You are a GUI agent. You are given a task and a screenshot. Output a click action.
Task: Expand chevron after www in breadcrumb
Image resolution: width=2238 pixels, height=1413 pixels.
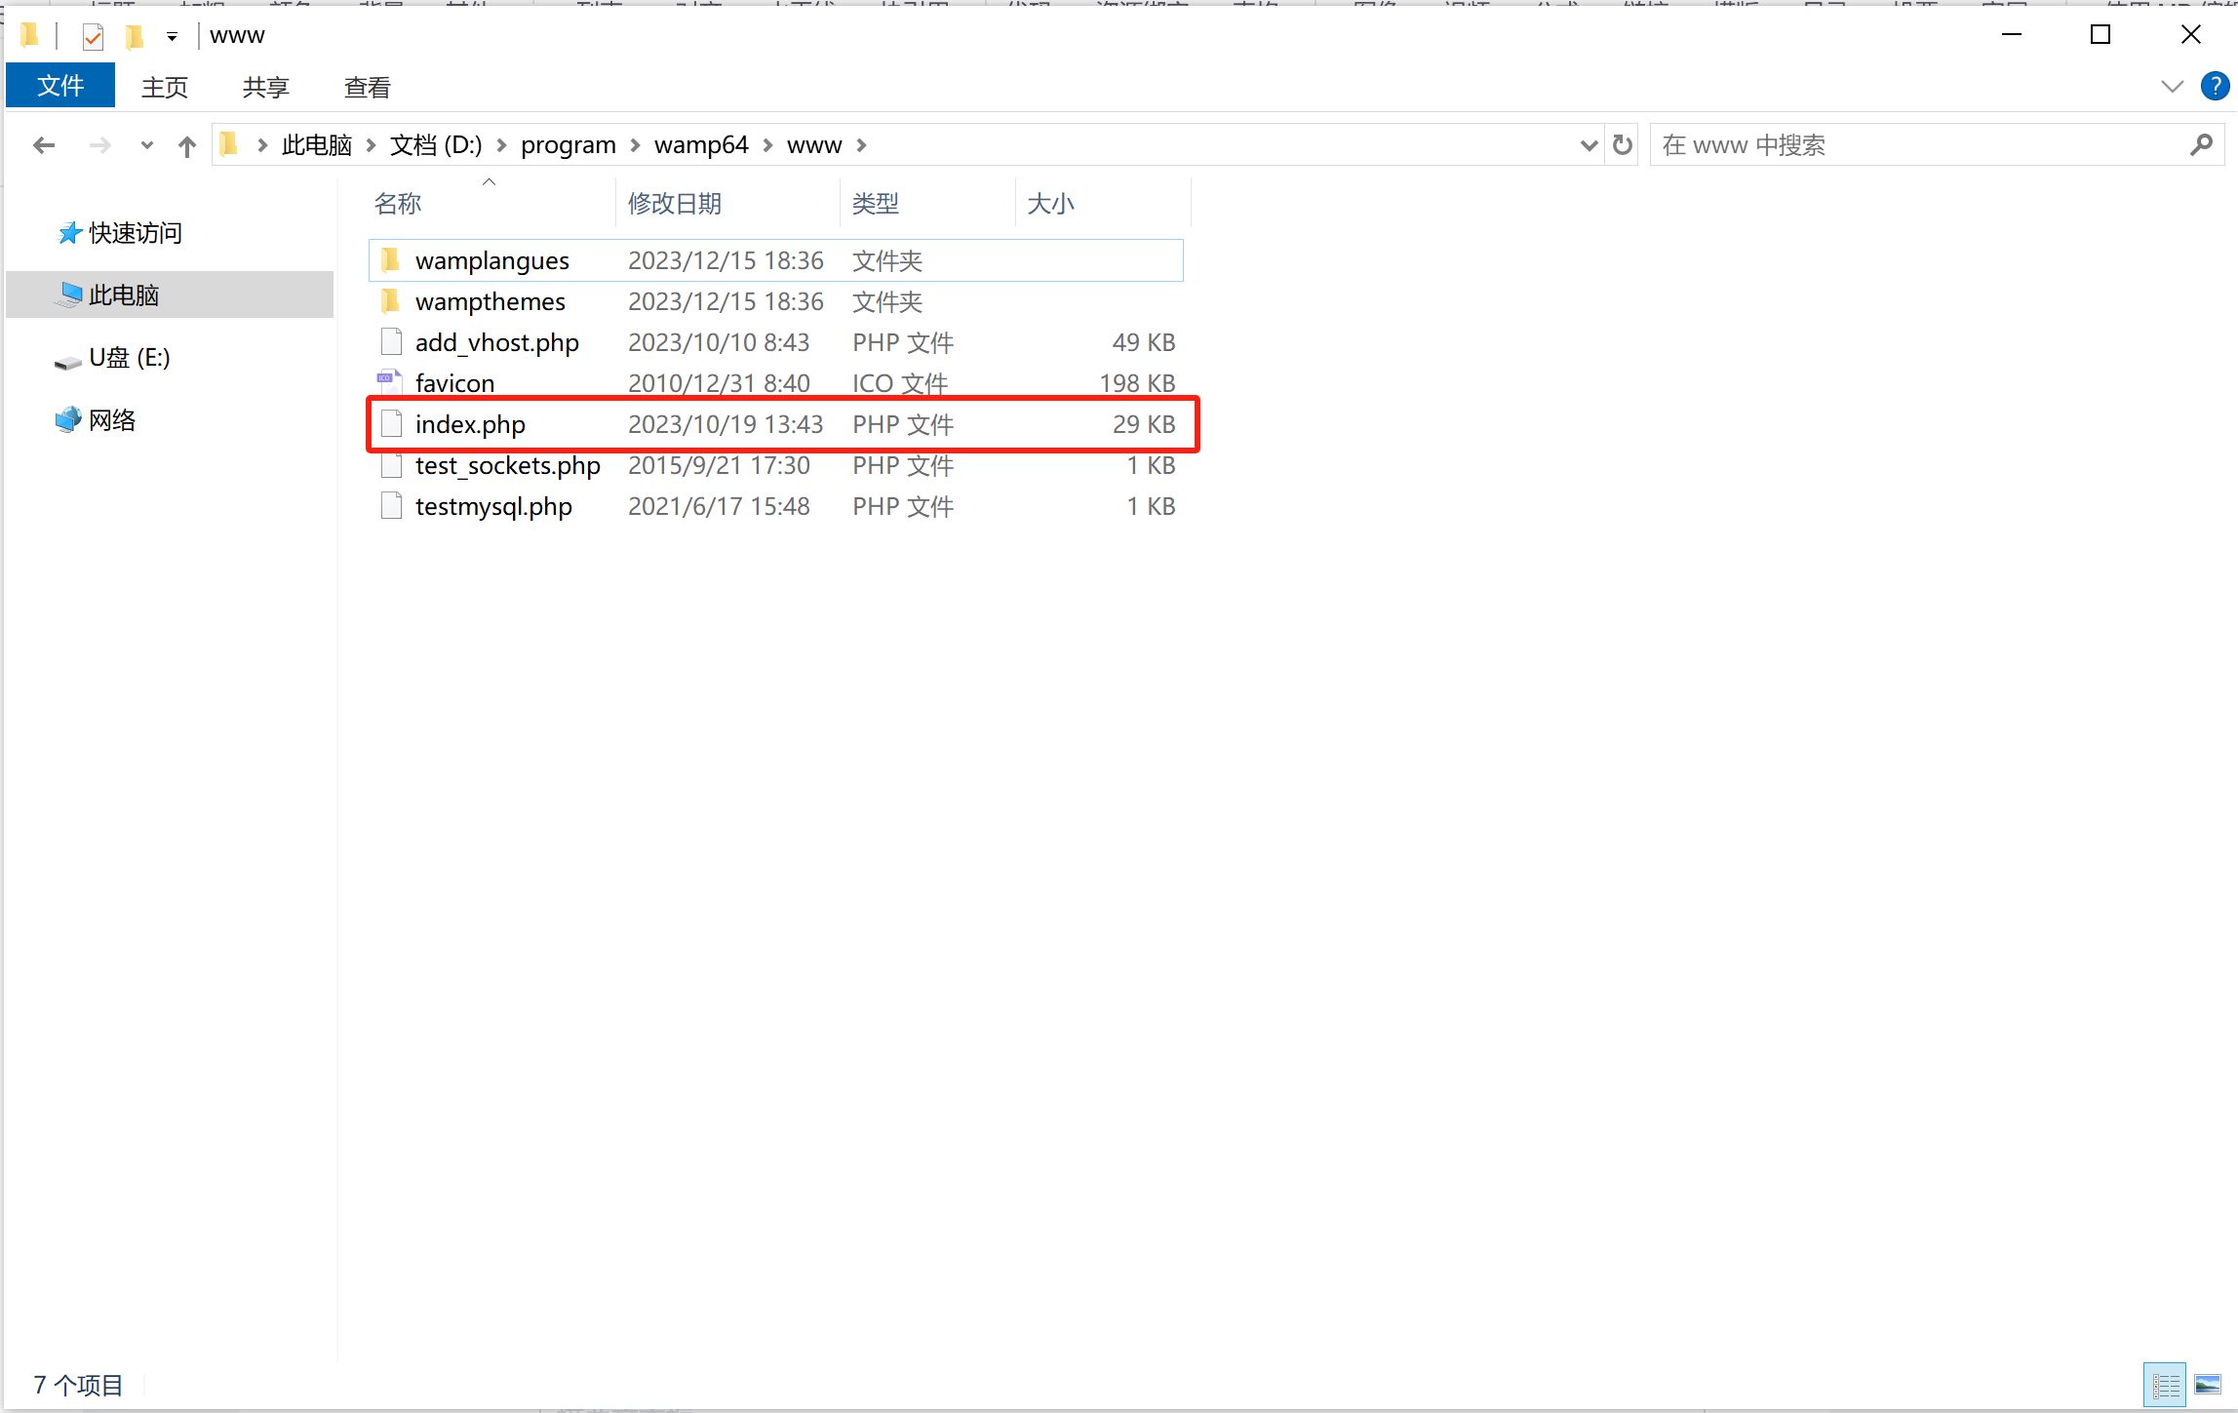click(861, 145)
